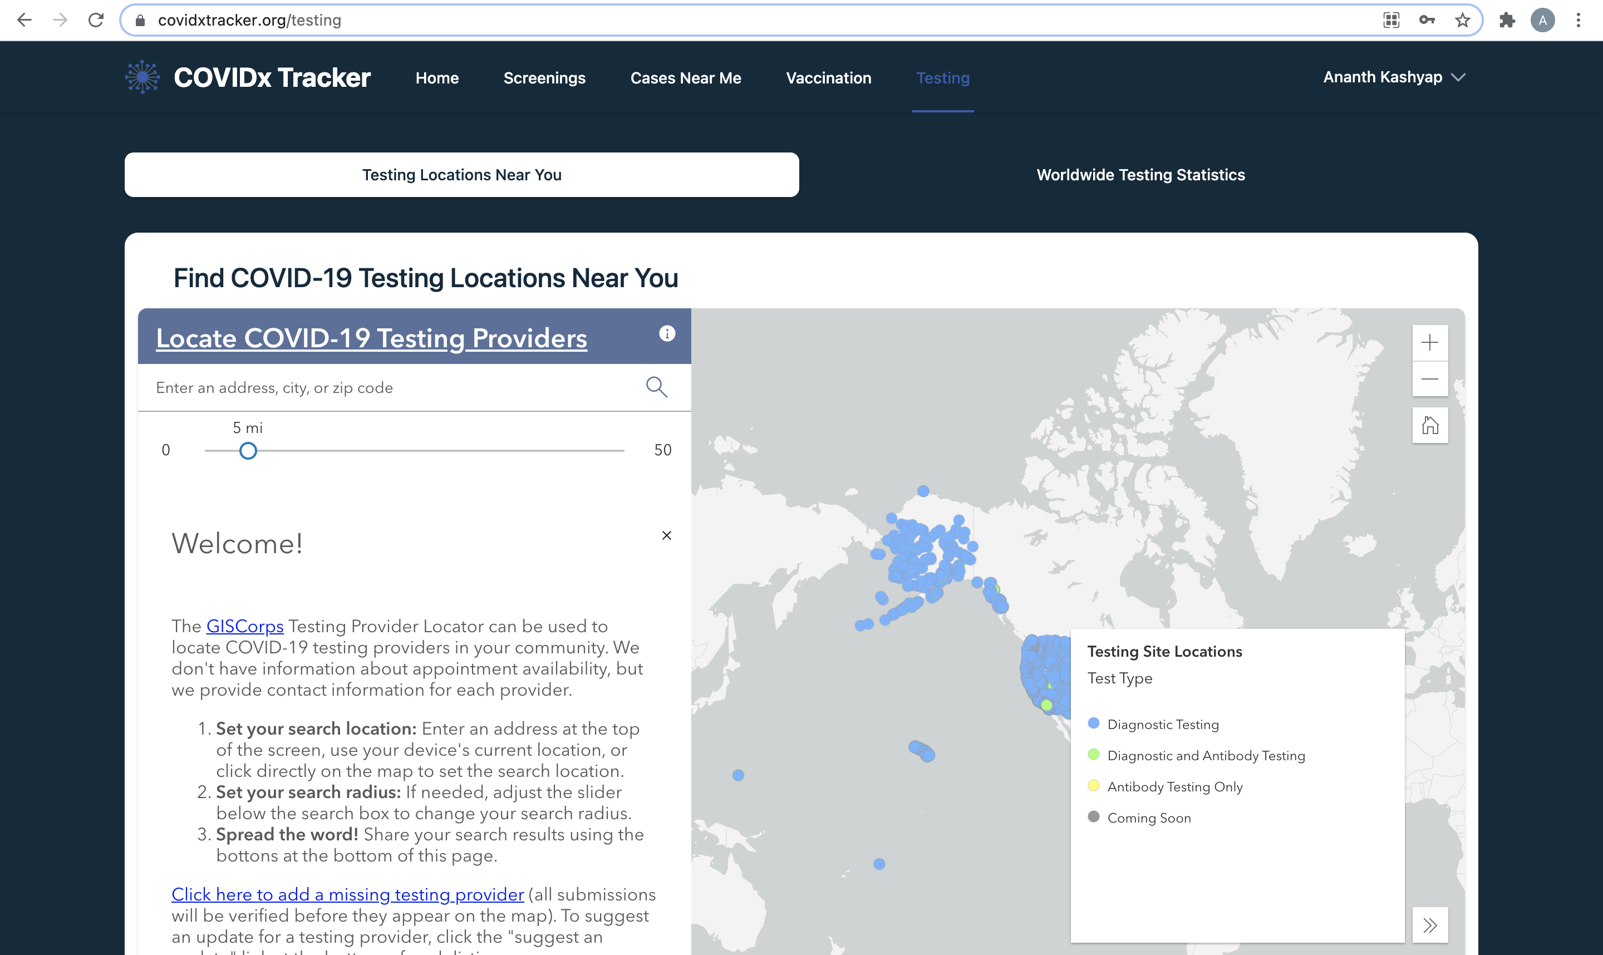Click the address search magnifier icon
The image size is (1603, 955).
pos(656,387)
